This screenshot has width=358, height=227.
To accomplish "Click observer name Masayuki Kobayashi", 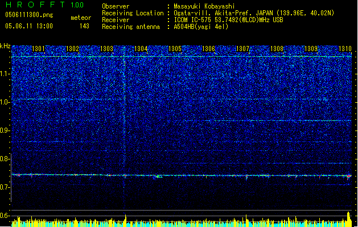I will click(204, 6).
